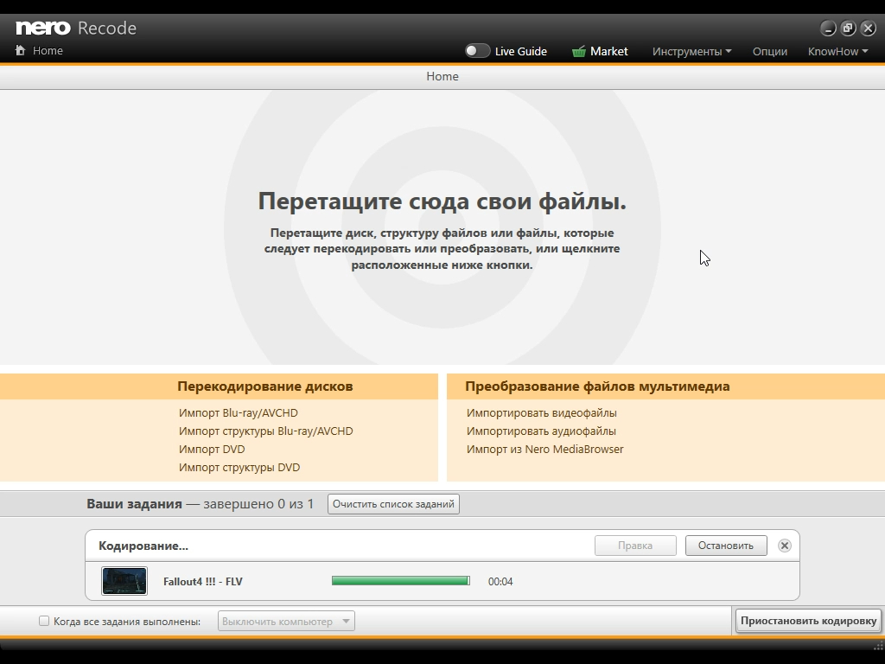Toggle the Live Guide switch
The image size is (885, 664).
477,51
